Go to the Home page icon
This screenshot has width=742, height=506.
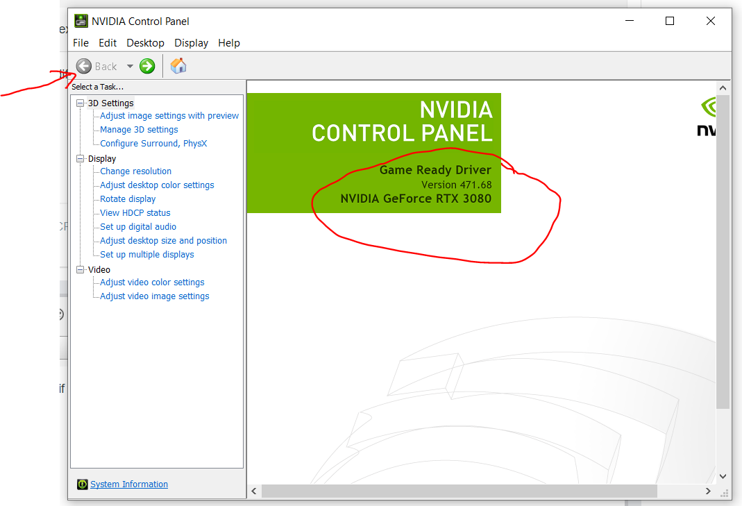tap(178, 66)
